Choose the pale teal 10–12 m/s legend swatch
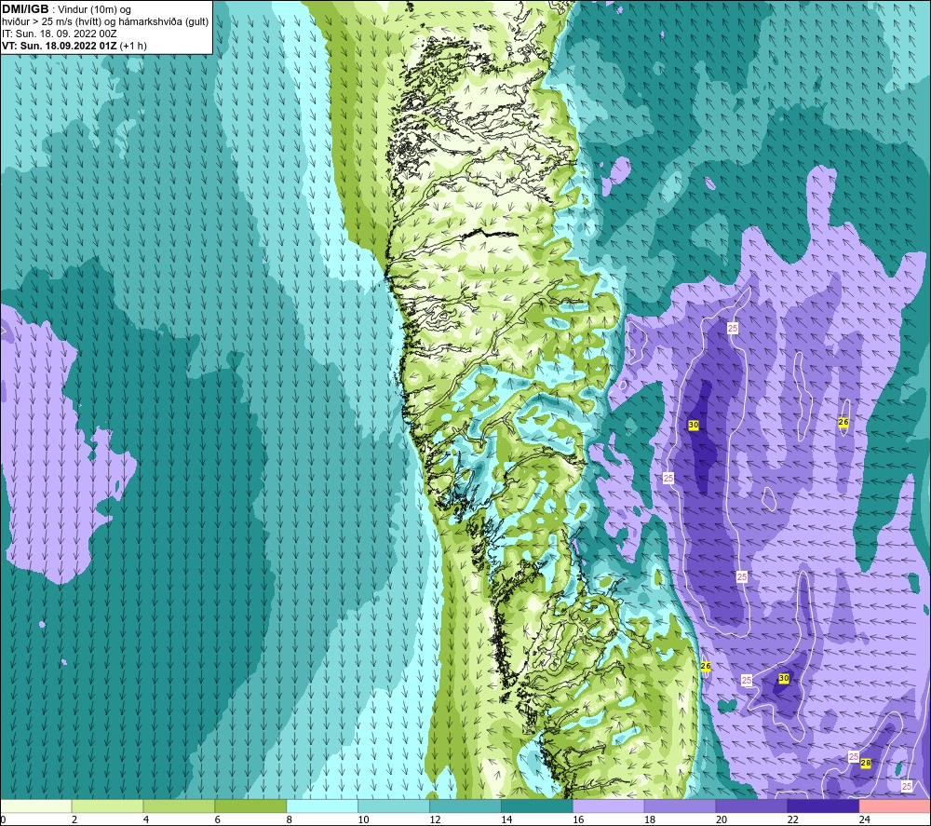 (x=394, y=806)
